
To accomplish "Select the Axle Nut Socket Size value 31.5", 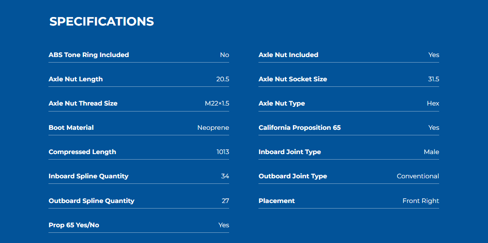I will [433, 79].
